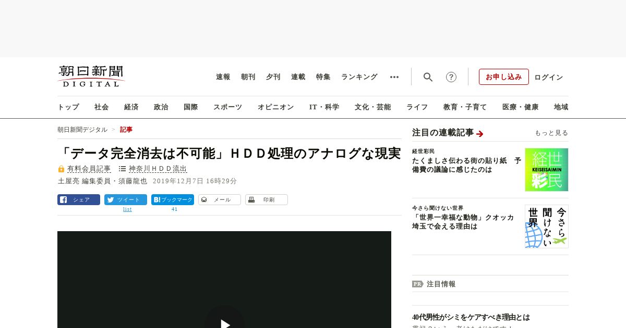Print the article via 印刷 button
The width and height of the screenshot is (626, 328).
pyautogui.click(x=267, y=199)
